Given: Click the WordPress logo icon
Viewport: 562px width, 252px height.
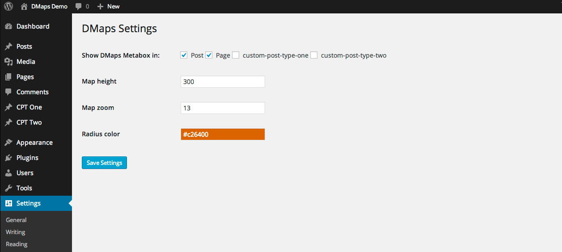Looking at the screenshot, I should tap(8, 6).
